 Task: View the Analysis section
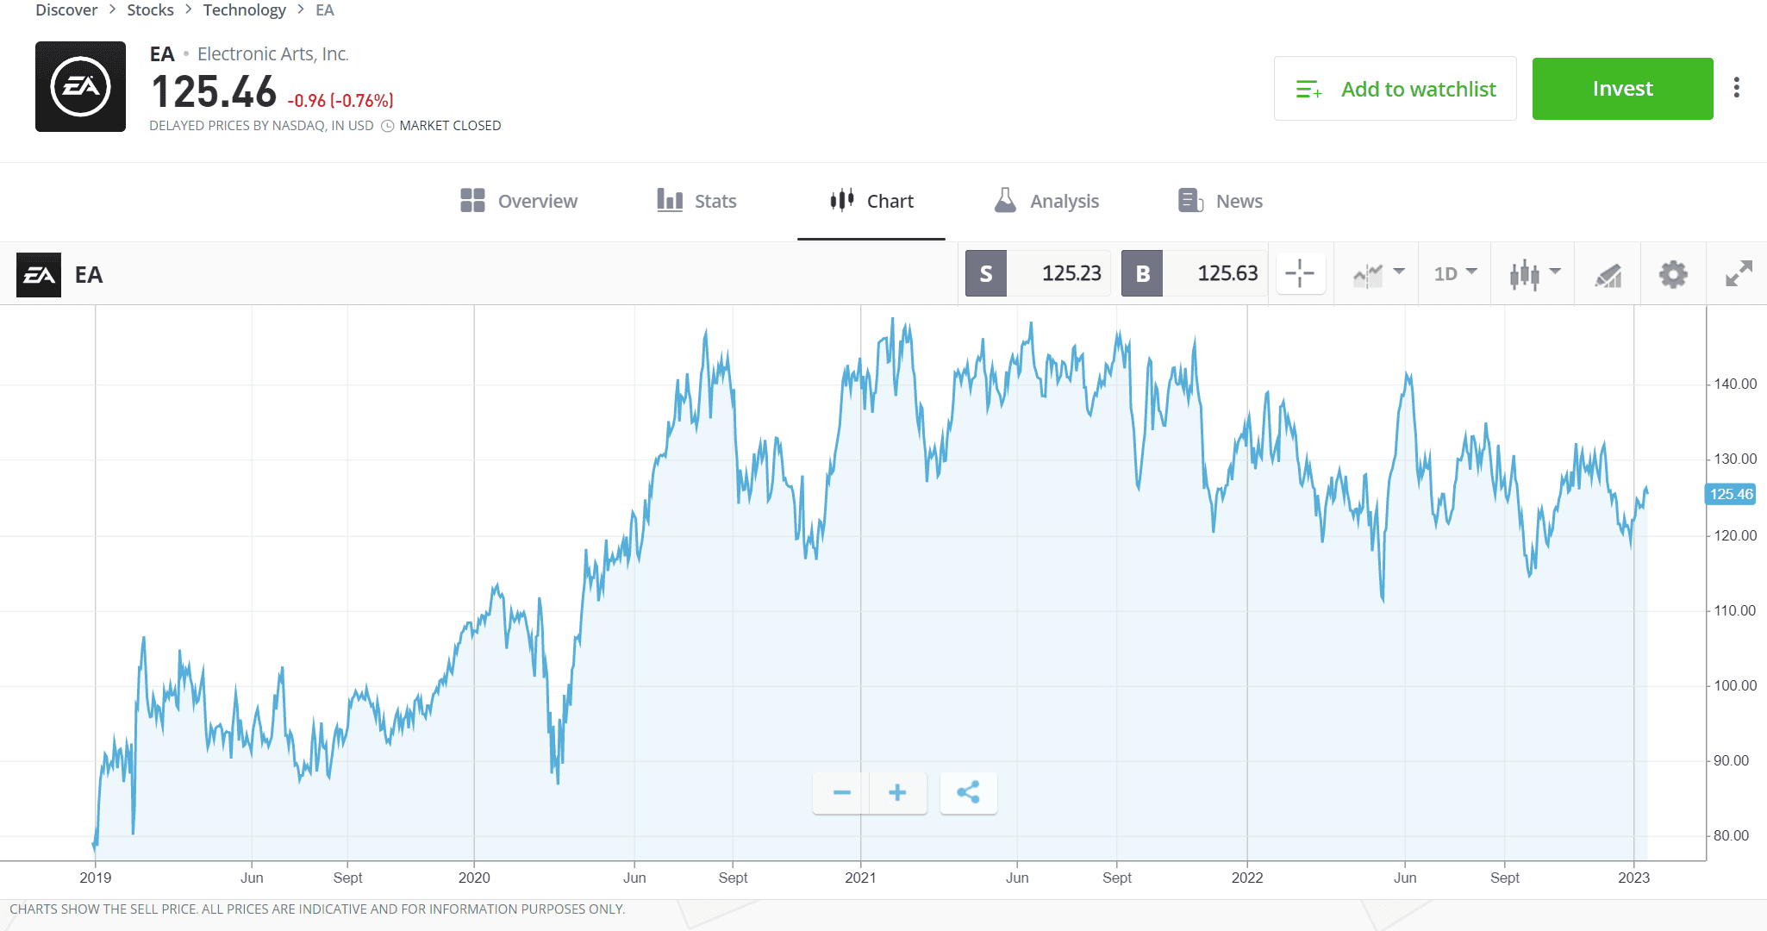[1046, 201]
